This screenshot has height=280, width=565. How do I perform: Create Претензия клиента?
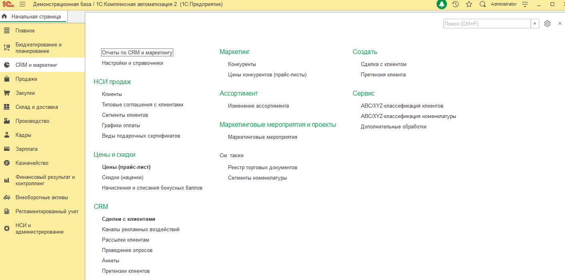383,74
